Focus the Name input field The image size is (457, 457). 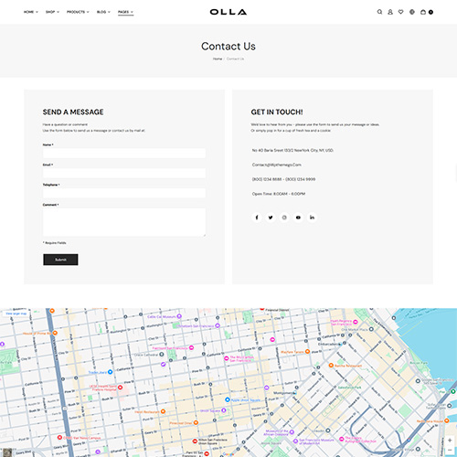point(124,153)
